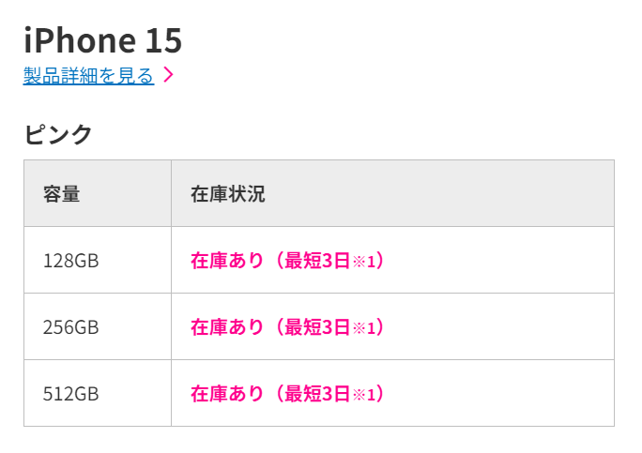Image resolution: width=642 pixels, height=453 pixels.
Task: Click 在庫あり status for 128GB
Action: point(227,260)
